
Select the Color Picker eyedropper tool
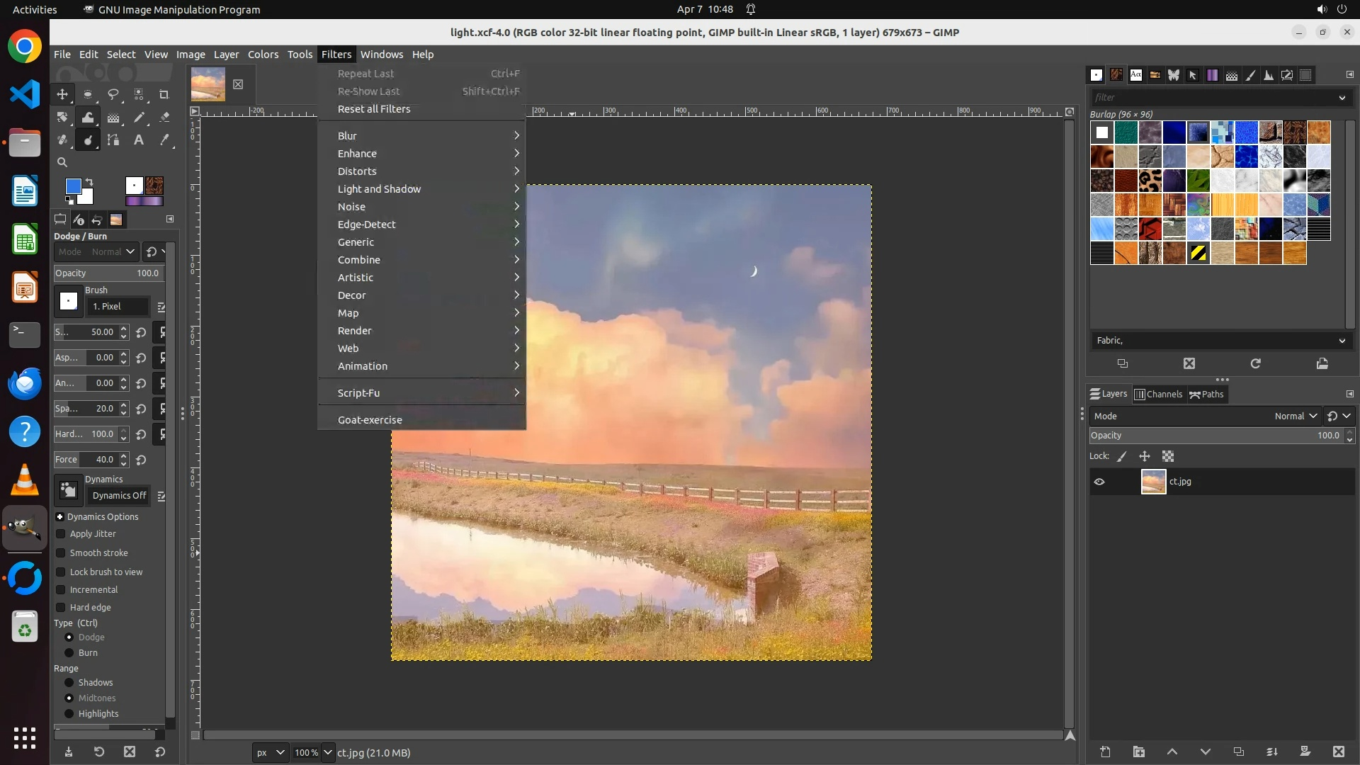(164, 140)
